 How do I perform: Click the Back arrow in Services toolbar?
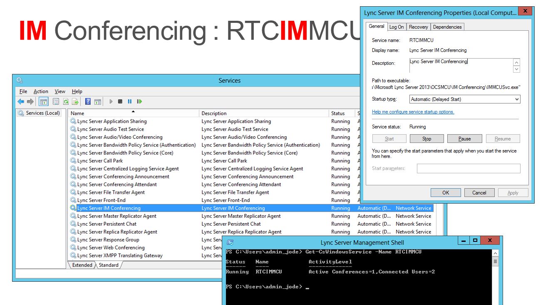pos(21,101)
